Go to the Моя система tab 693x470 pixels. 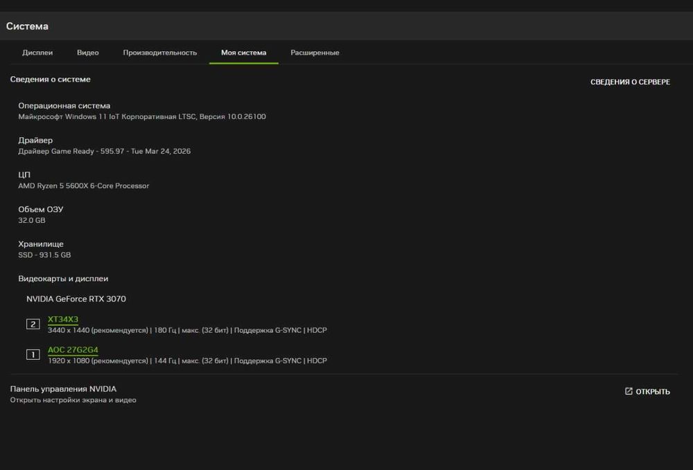tap(243, 53)
